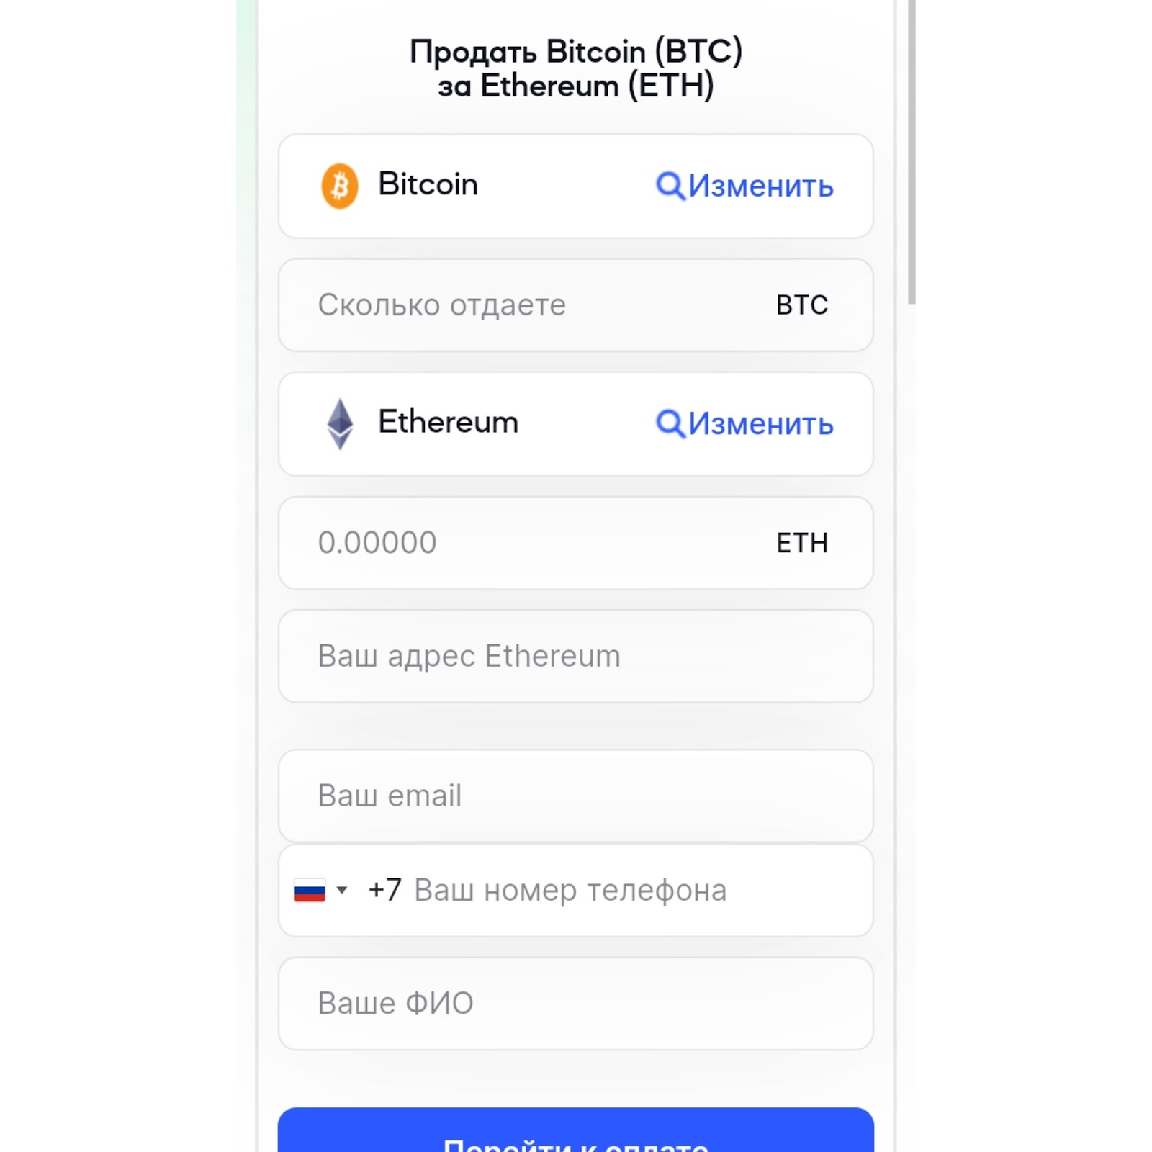Click the BTC currency suffix label

802,305
